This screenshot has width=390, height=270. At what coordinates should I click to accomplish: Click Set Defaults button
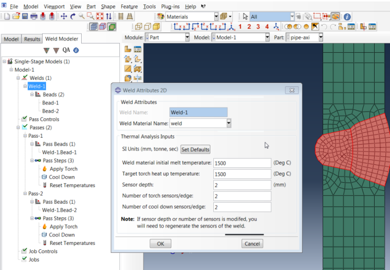click(195, 150)
